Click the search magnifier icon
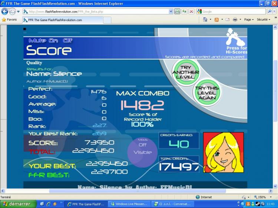 269,11
